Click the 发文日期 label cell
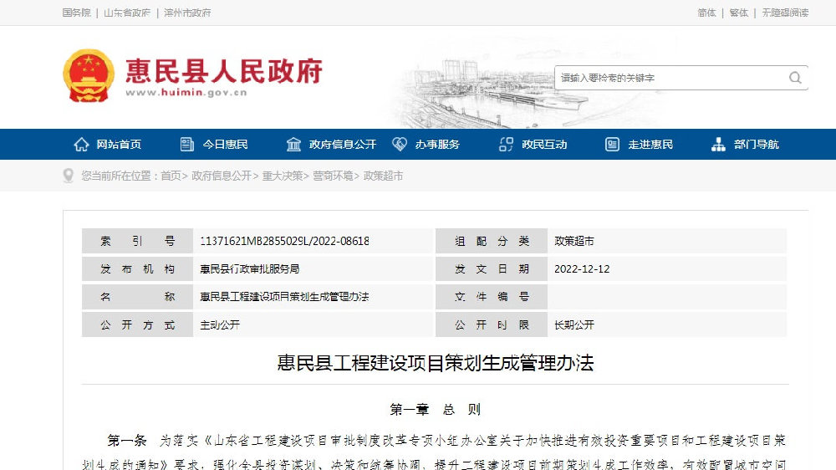 [492, 269]
